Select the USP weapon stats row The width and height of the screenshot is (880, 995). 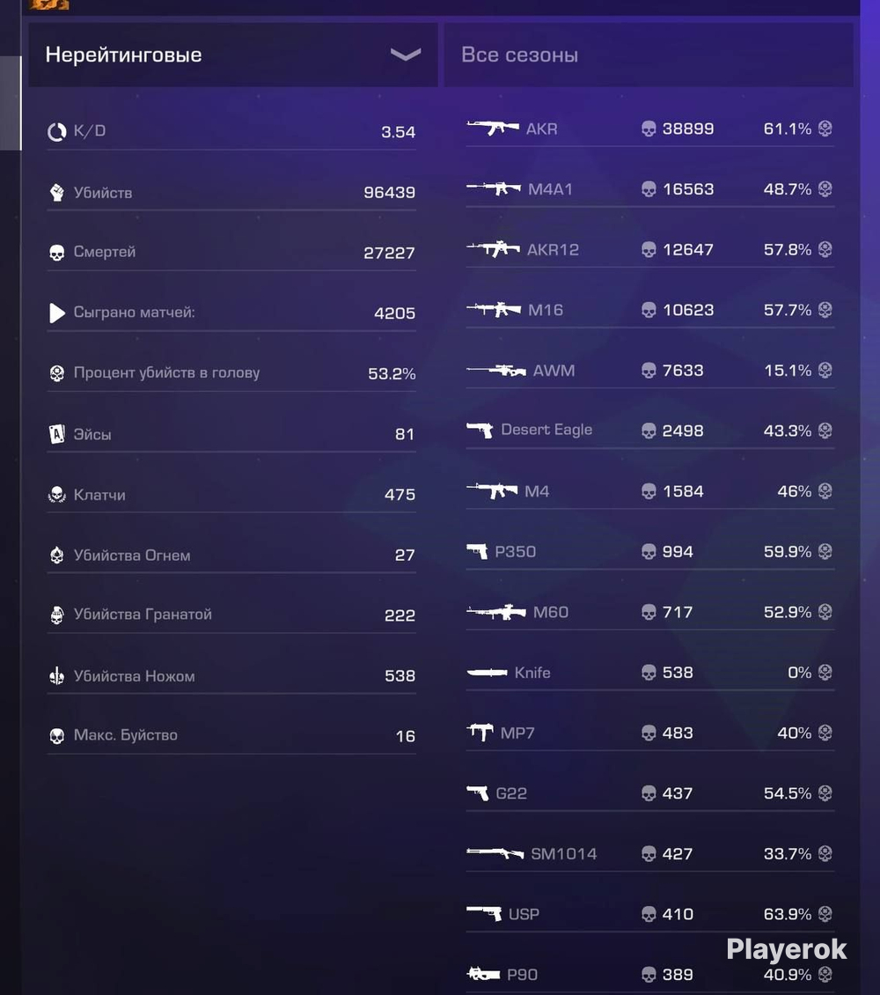(x=649, y=914)
